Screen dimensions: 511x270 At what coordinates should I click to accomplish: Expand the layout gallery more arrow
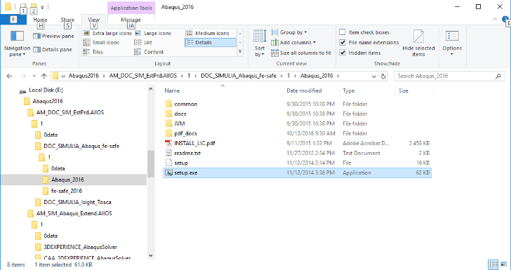[240, 52]
